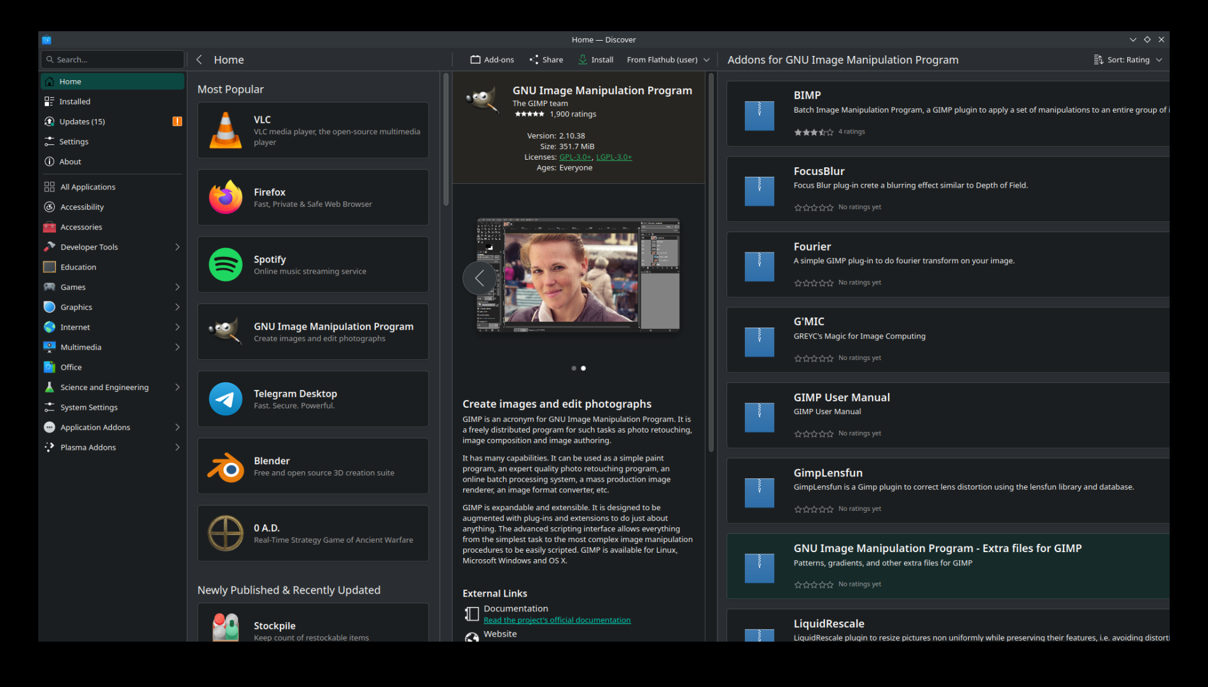This screenshot has width=1208, height=687.
Task: Expand the Developer Tools category
Action: (177, 247)
